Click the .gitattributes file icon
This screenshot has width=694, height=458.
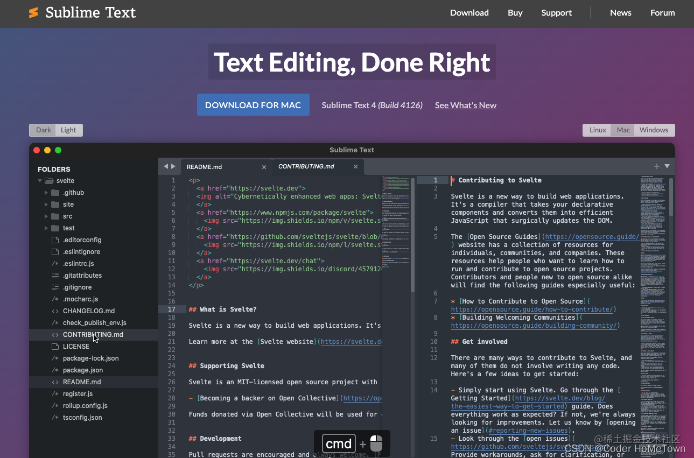(x=55, y=276)
